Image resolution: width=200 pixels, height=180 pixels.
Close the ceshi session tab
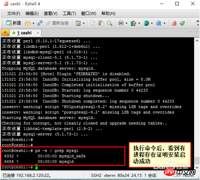coord(38,33)
